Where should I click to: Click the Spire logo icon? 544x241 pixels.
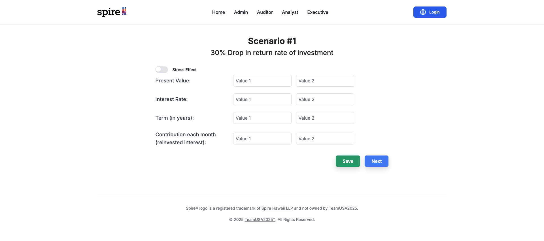pyautogui.click(x=112, y=12)
